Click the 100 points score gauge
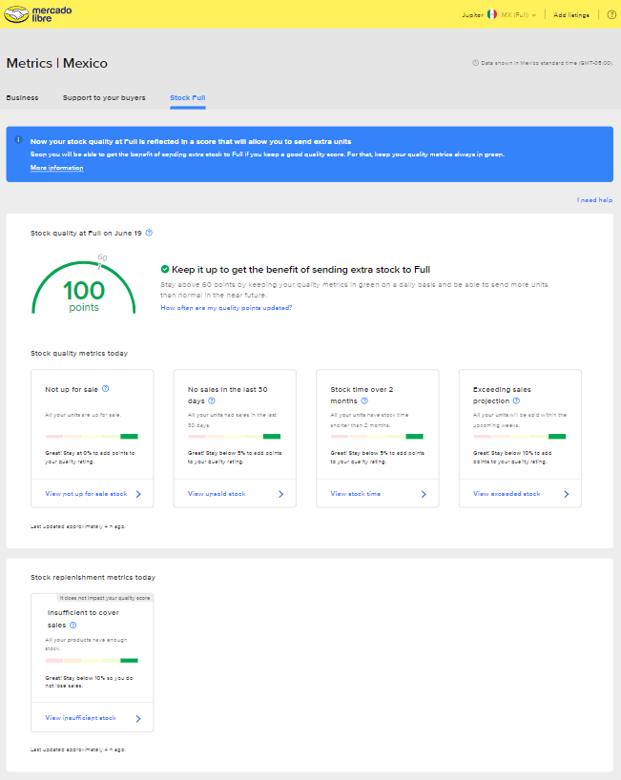Viewport: 621px width, 780px height. (84, 289)
